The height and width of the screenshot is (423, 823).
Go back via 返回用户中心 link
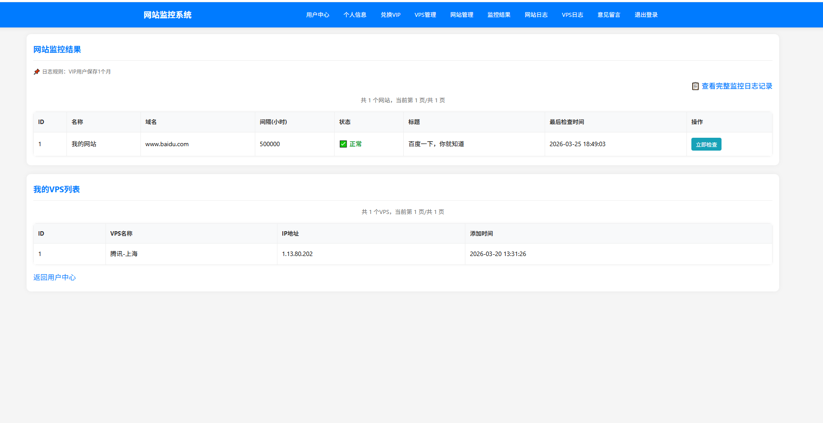pos(55,277)
